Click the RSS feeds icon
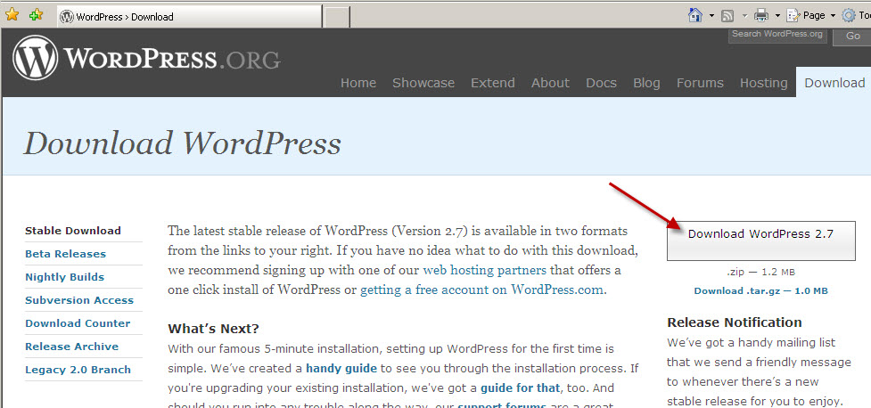Image resolution: width=871 pixels, height=408 pixels. 727,15
